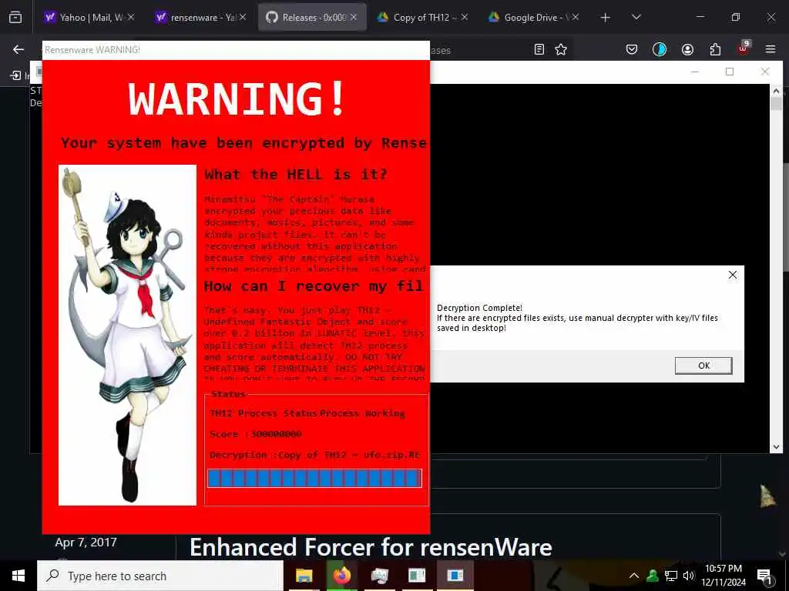Open the taskbar app with monitor chart icon

click(x=379, y=576)
